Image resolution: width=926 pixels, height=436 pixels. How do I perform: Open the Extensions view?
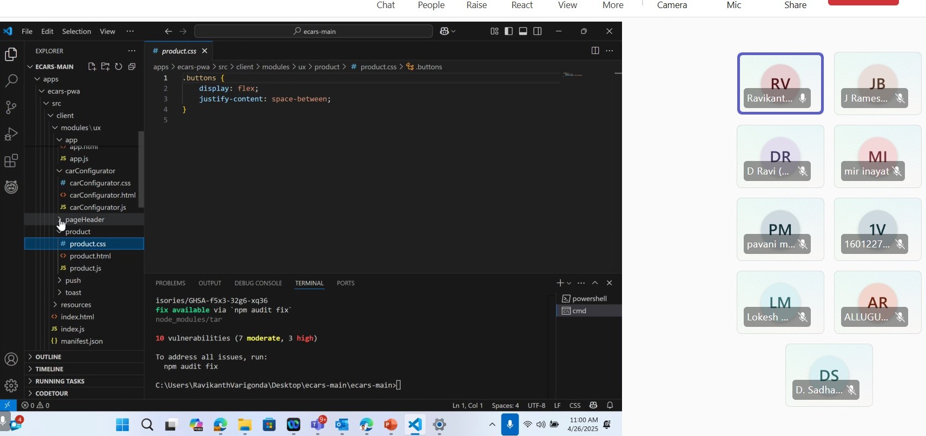coord(11,160)
